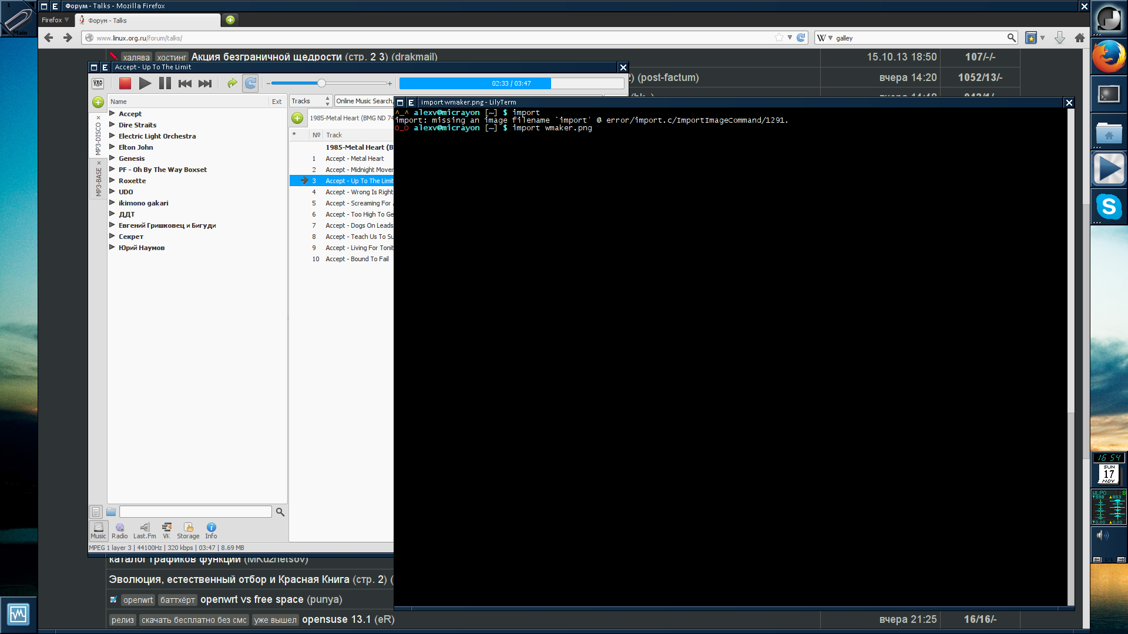Screen dimensions: 1128x634
Task: Skip to the previous track
Action: click(x=185, y=83)
